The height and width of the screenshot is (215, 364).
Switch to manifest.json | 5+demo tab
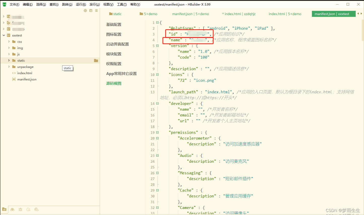(x=191, y=14)
